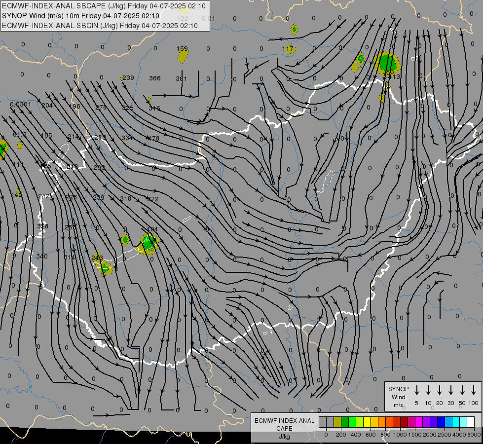
Task: Select the SBCAPE title line in header
Action: tap(104, 6)
